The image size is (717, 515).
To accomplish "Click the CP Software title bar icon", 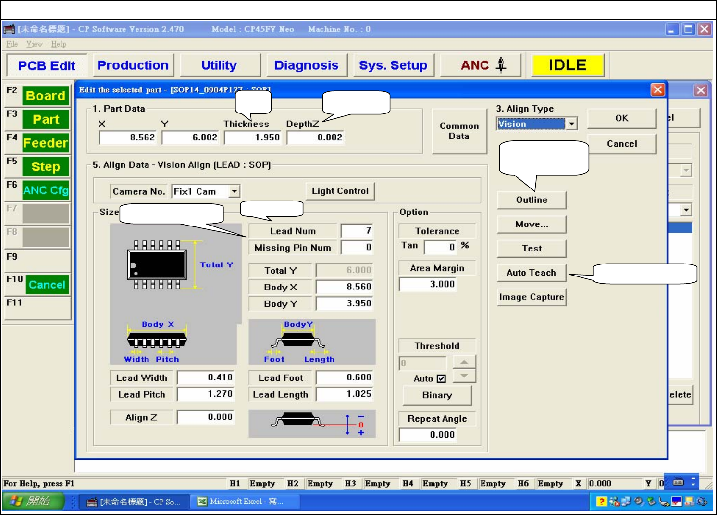I will pyautogui.click(x=9, y=29).
